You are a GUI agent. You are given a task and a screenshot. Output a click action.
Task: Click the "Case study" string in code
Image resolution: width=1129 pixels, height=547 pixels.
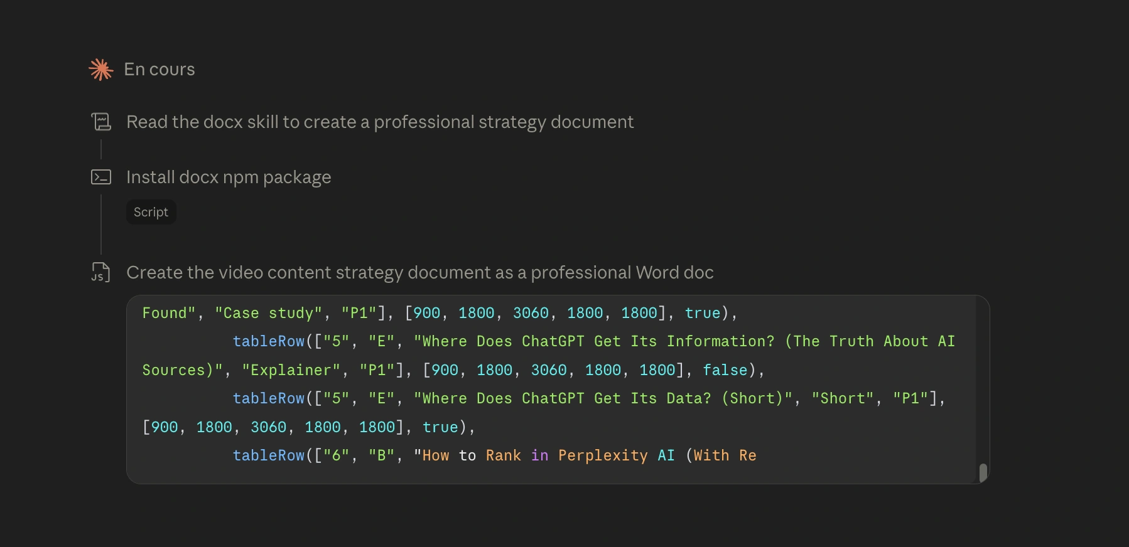269,313
